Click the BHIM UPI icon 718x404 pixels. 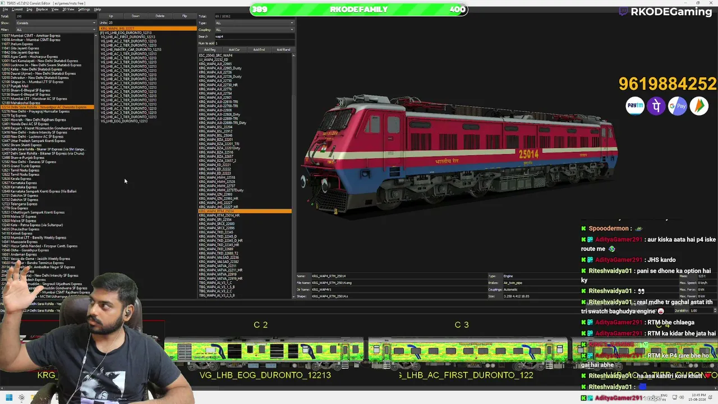tap(699, 105)
